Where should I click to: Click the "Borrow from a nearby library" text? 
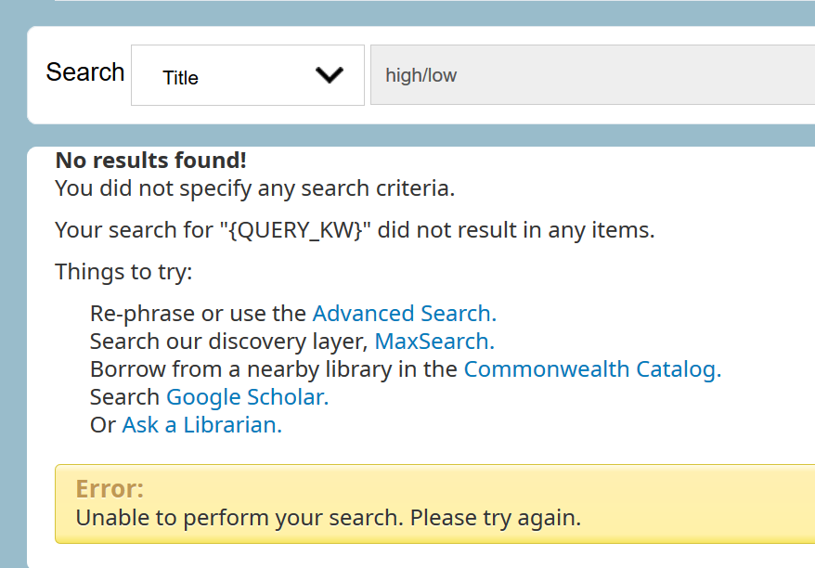274,368
